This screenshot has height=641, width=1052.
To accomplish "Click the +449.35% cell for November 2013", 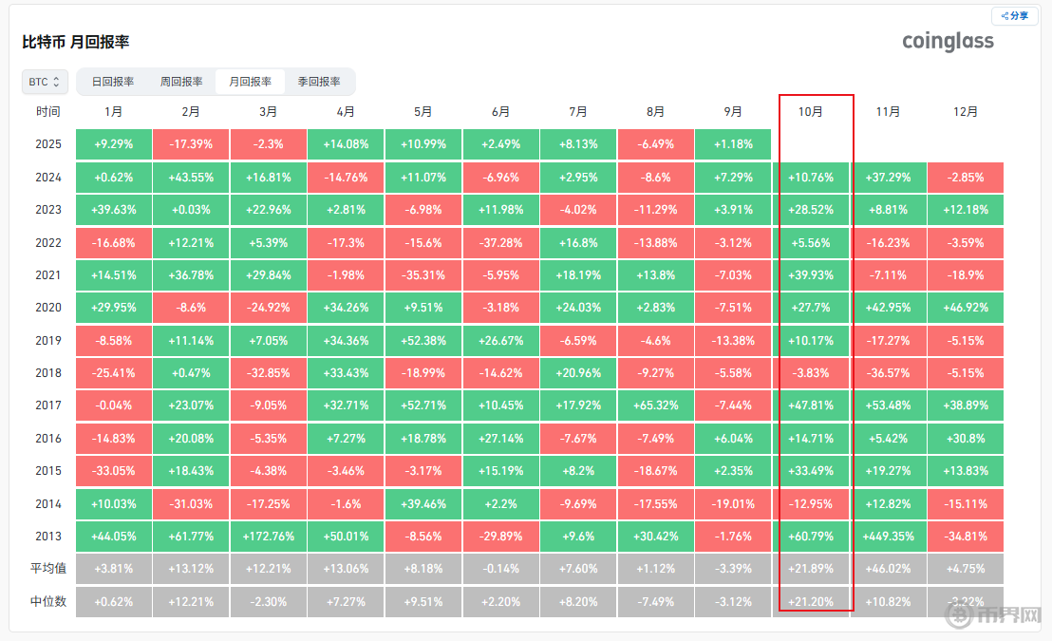I will (888, 537).
